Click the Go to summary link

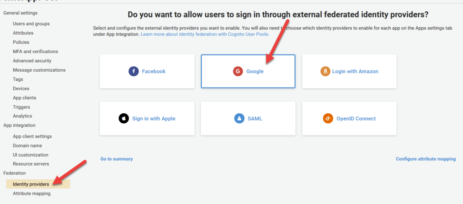pyautogui.click(x=117, y=159)
